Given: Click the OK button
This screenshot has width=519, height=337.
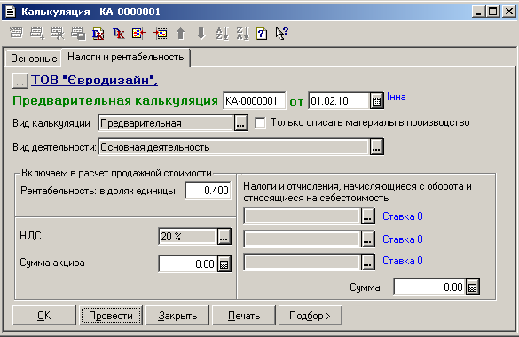Looking at the screenshot, I should point(44,316).
